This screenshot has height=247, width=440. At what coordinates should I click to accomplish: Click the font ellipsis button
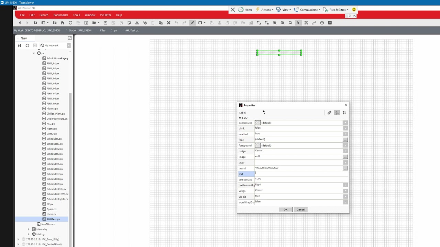[345, 140]
